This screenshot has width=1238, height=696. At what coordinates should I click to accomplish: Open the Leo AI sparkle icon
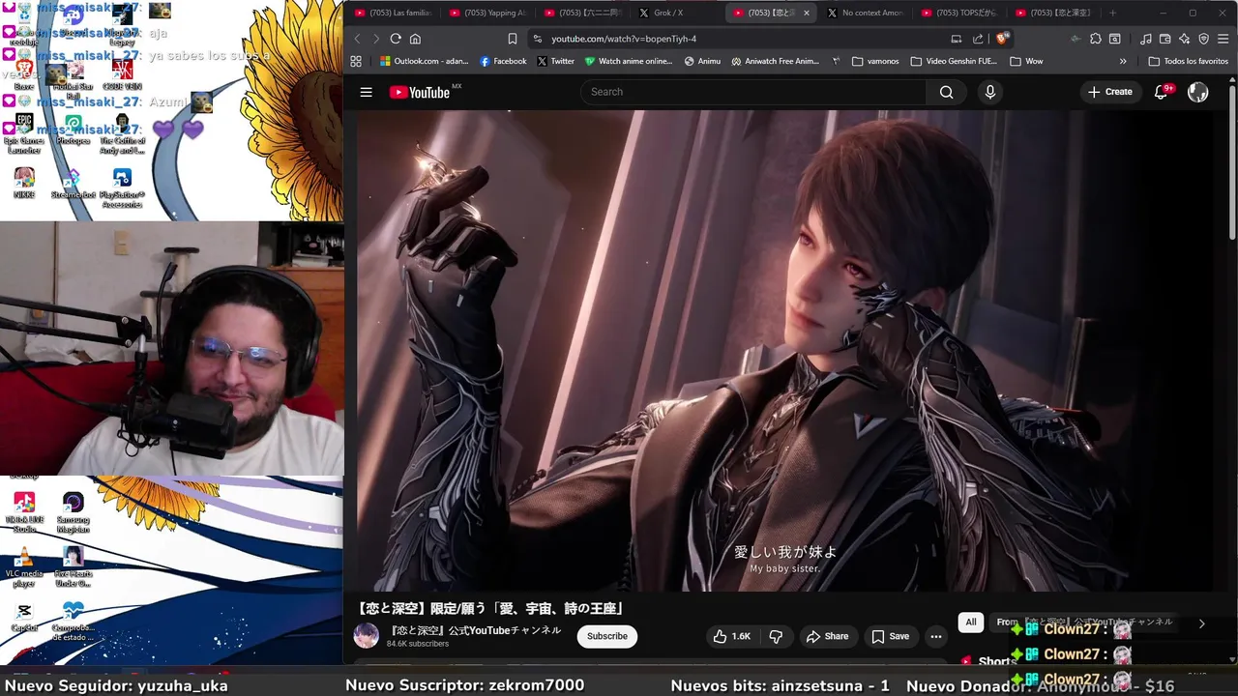coord(1185,39)
